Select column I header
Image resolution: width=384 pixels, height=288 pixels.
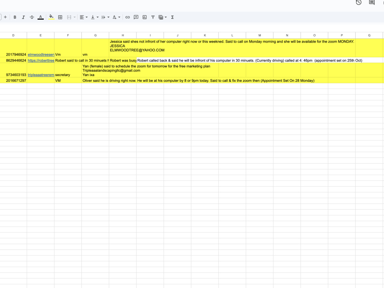click(150, 35)
